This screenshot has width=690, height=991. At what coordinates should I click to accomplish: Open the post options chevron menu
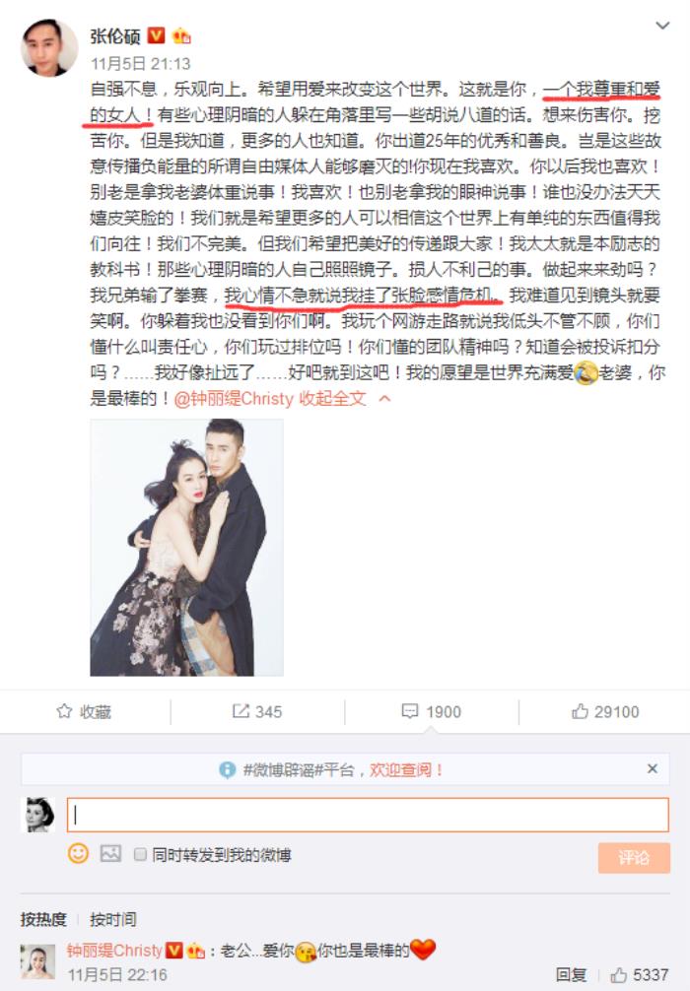662,26
